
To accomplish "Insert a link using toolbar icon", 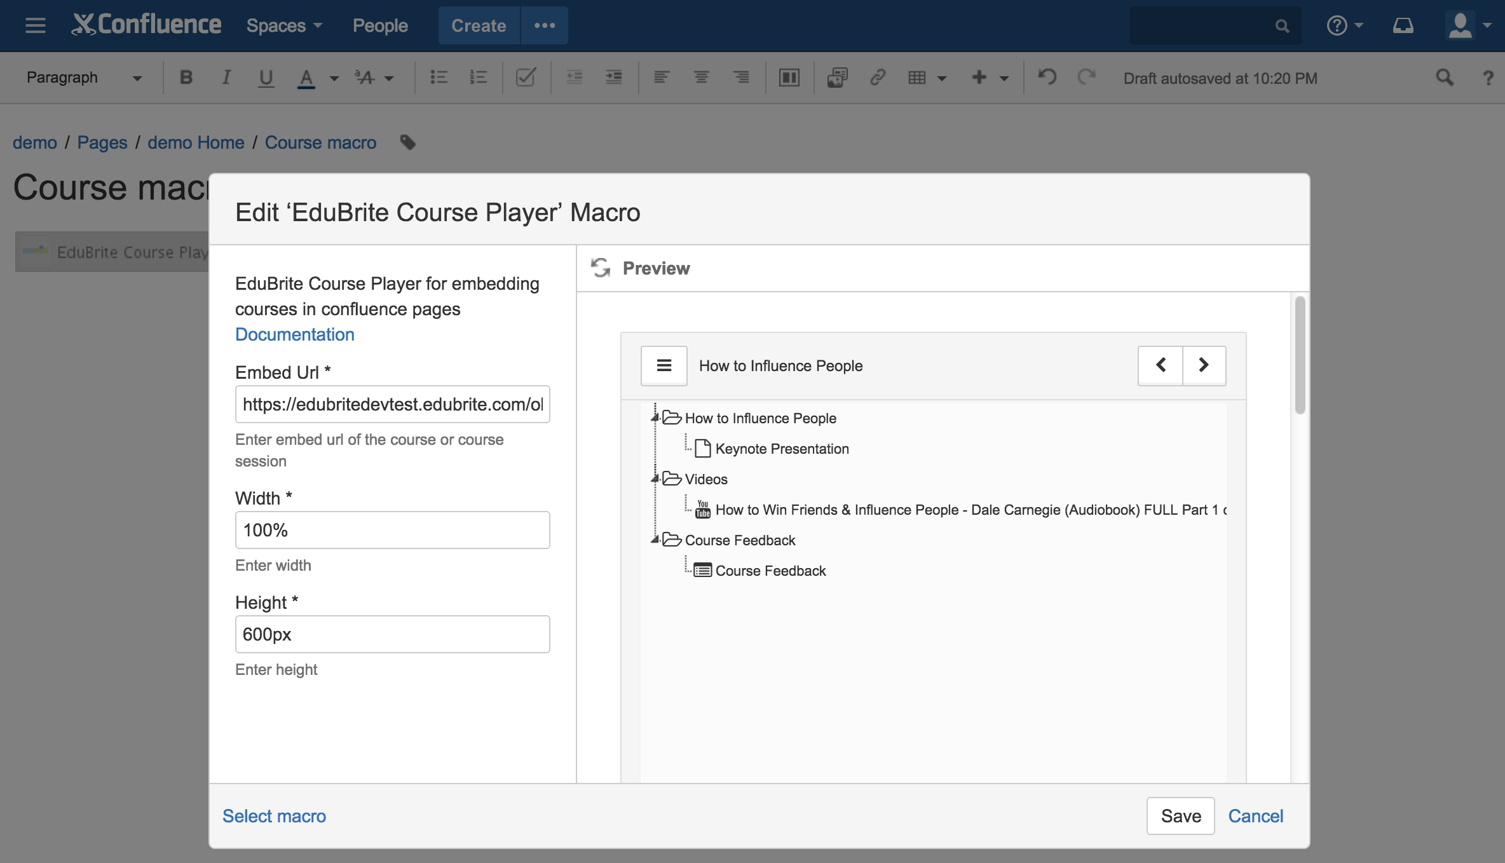I will tap(878, 78).
